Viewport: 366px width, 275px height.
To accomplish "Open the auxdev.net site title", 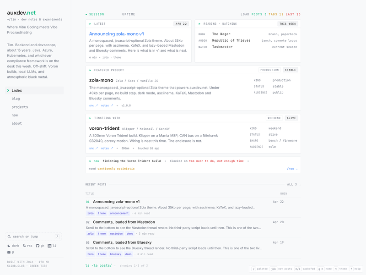I will coord(21,13).
